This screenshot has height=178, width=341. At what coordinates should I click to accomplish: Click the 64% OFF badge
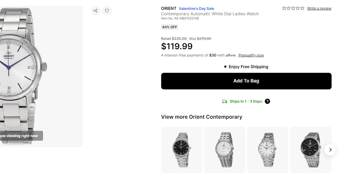click(170, 27)
